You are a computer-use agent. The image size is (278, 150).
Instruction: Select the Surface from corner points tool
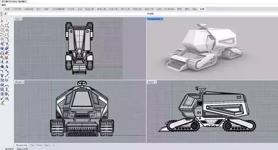(x=2, y=44)
